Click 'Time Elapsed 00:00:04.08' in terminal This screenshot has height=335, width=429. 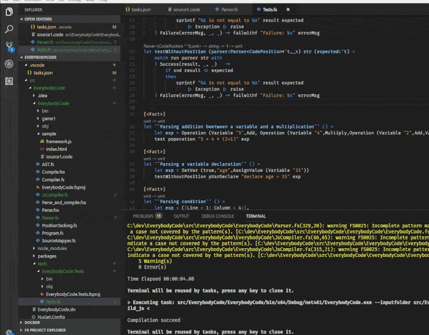click(161, 279)
